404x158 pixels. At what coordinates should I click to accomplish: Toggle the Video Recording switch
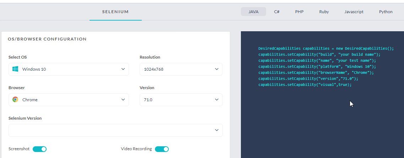(x=162, y=149)
